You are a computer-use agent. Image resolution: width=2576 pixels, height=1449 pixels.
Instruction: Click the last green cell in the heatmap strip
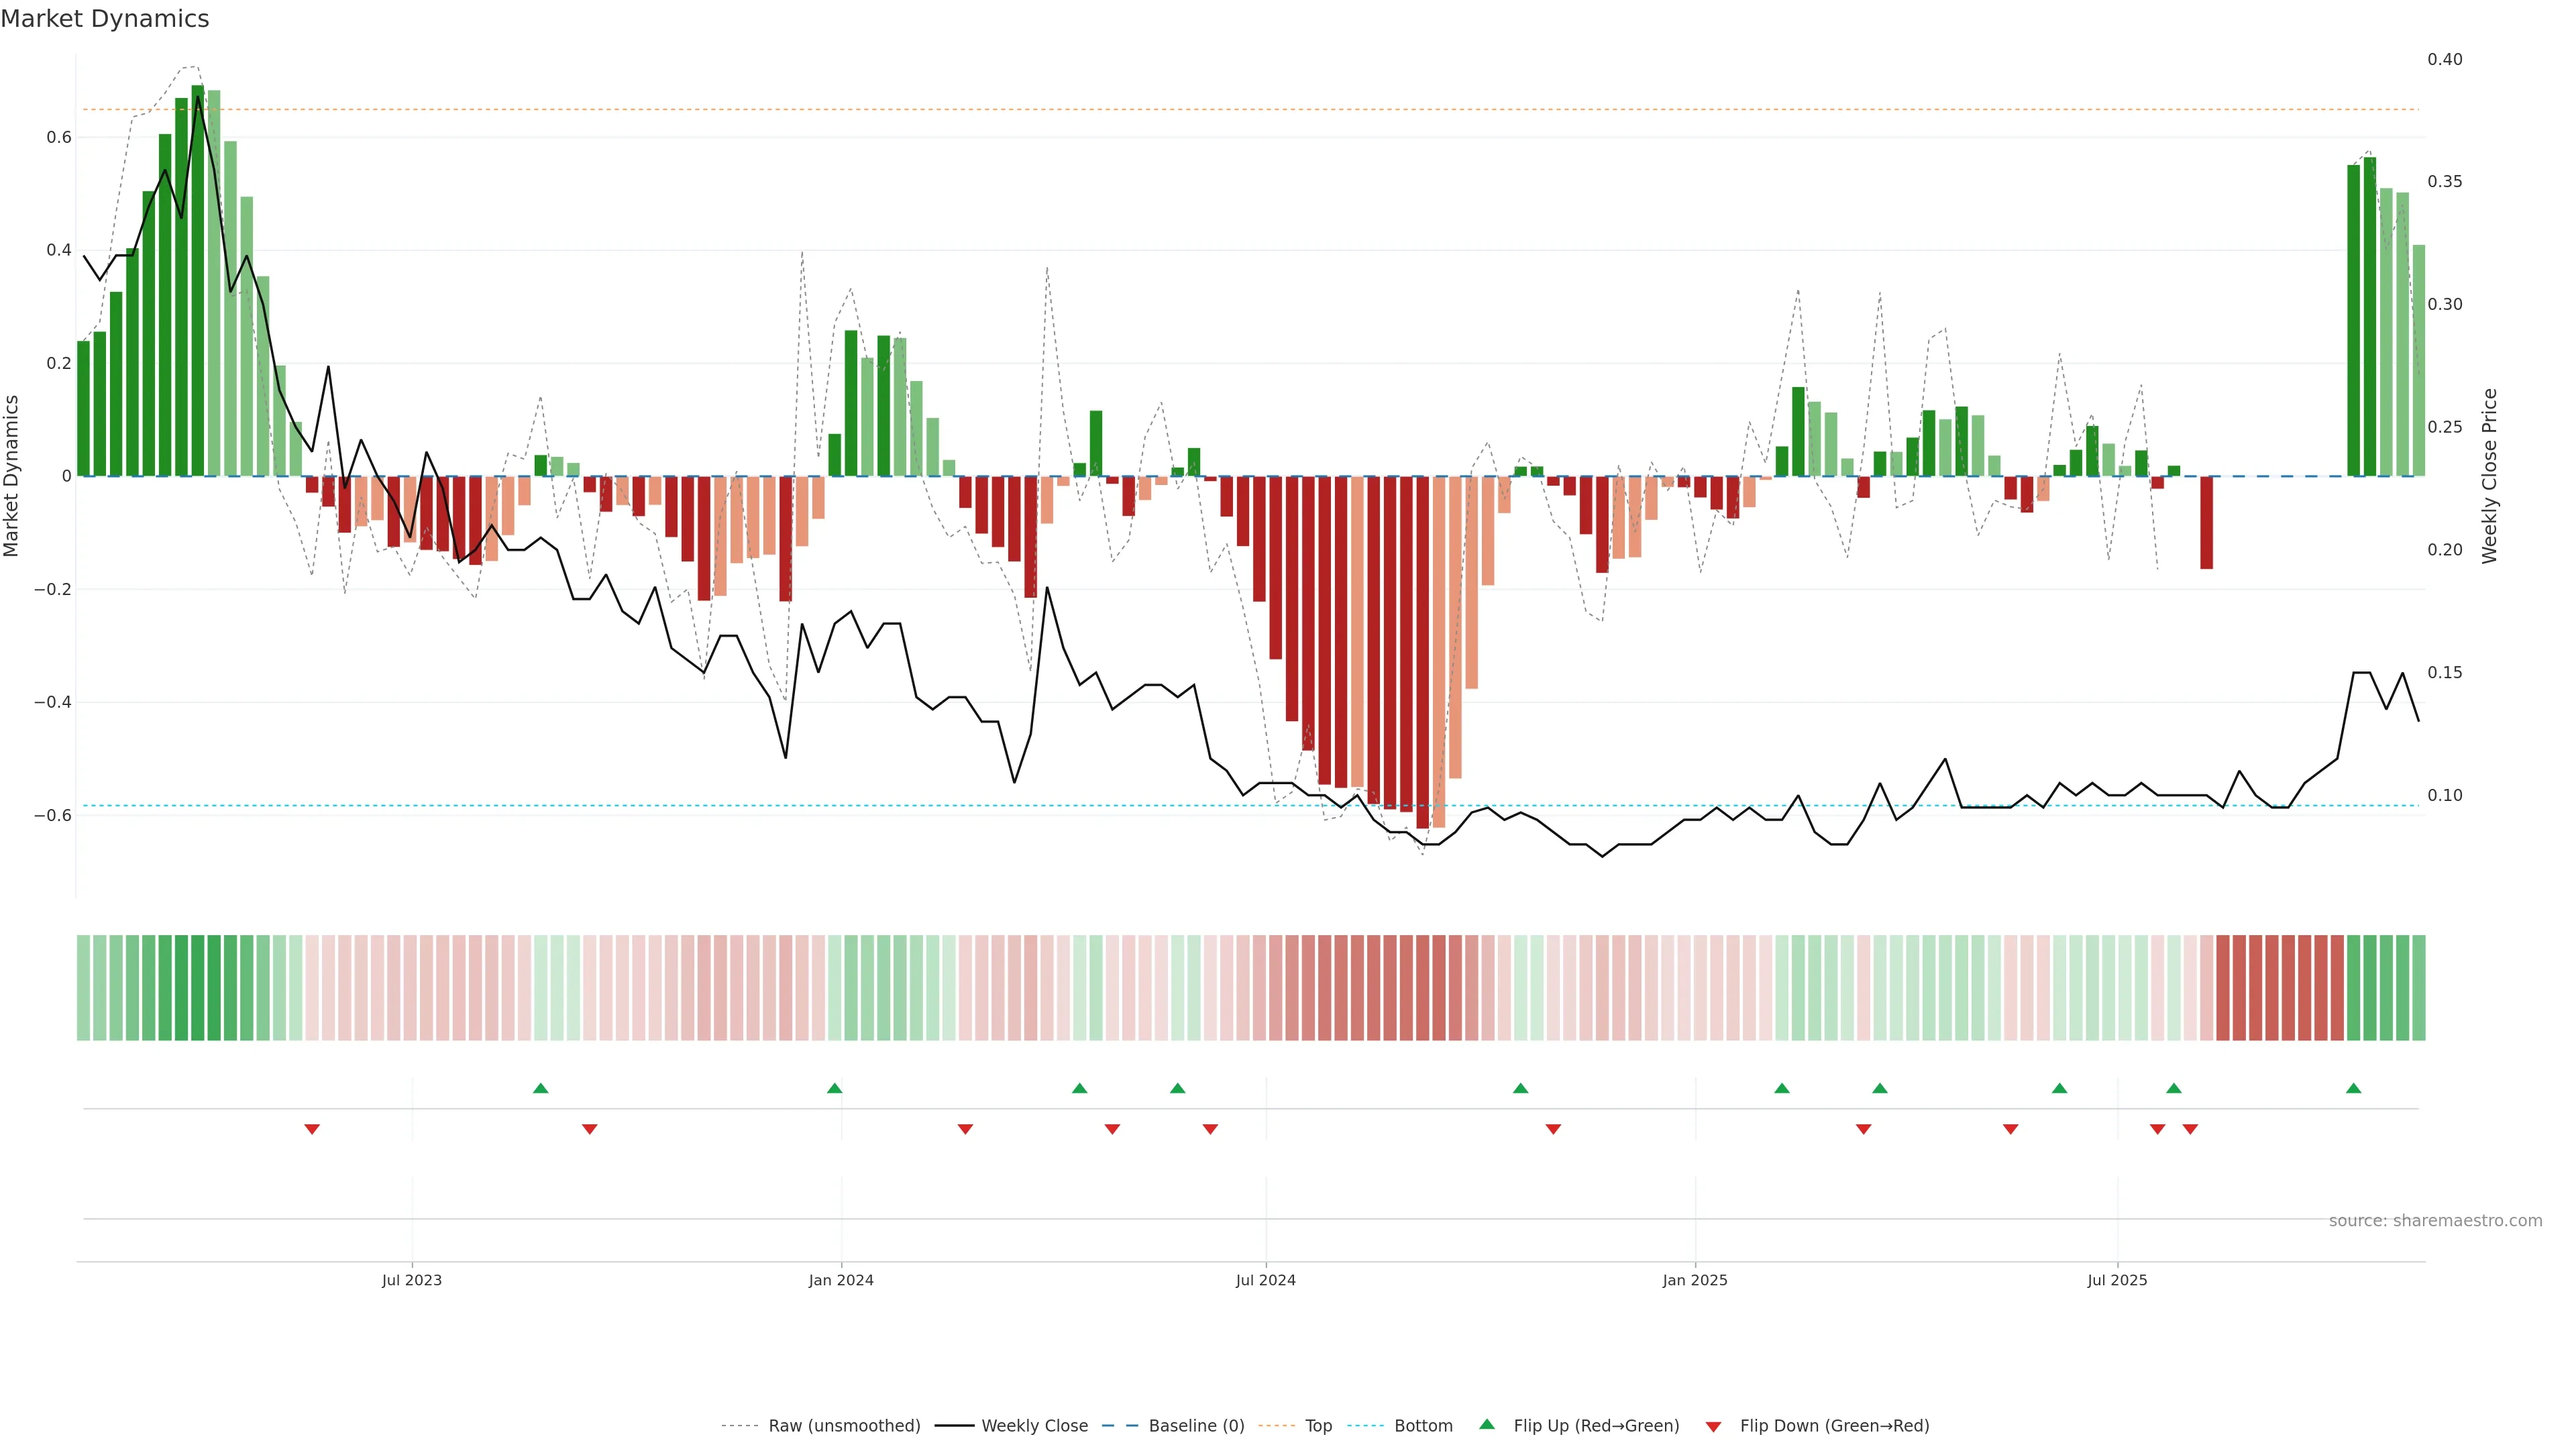2418,988
